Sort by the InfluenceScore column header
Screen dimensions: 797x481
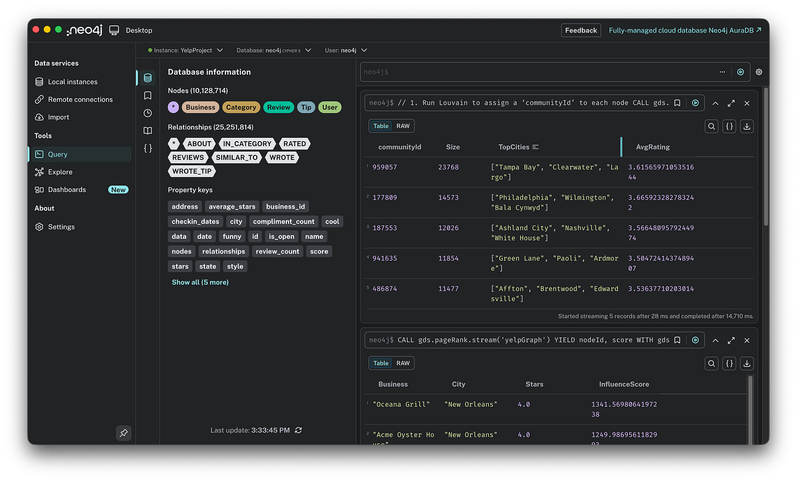pos(624,384)
